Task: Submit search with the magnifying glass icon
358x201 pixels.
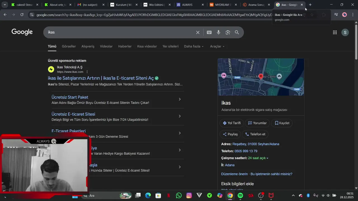Action: pos(237,32)
